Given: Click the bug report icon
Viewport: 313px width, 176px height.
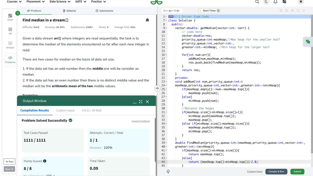Looking at the screenshot, I should 147,20.
